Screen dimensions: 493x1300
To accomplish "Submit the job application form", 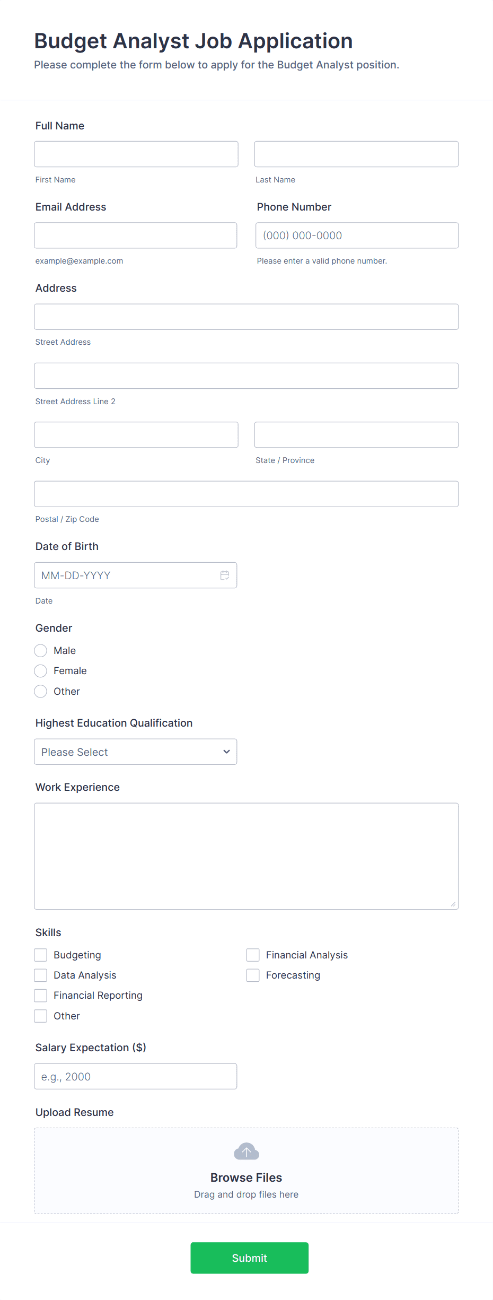I will [250, 1258].
